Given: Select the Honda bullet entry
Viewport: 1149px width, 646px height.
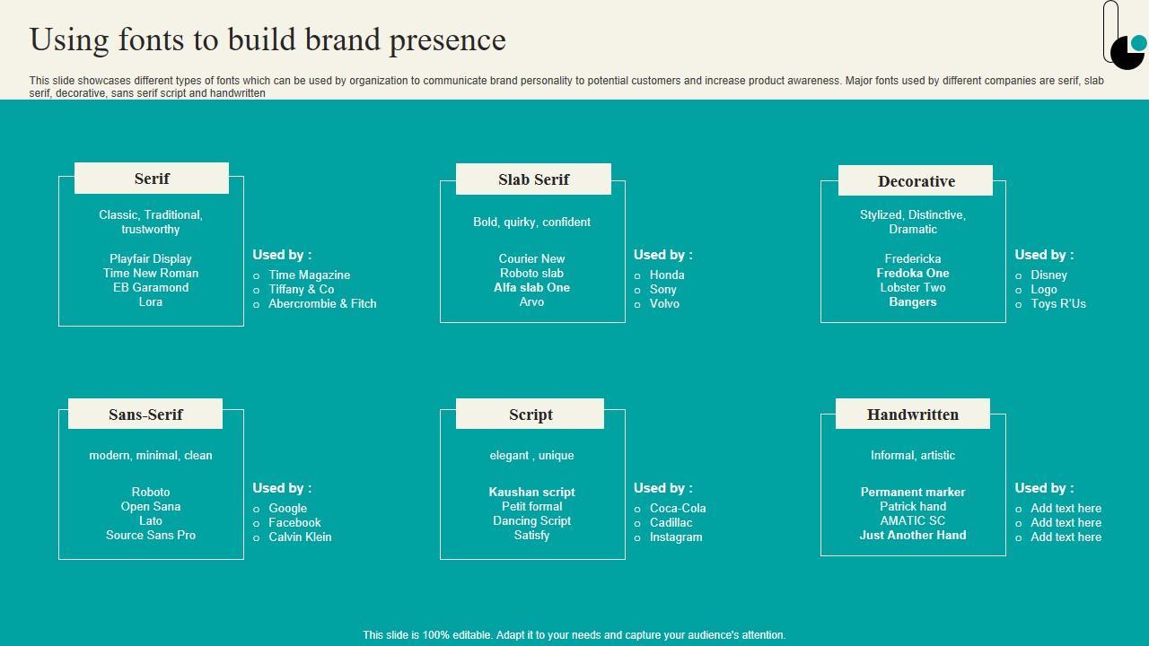Looking at the screenshot, I should [x=666, y=275].
